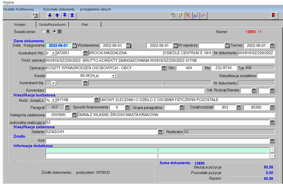Open calendar for W rejestrze date
The height and width of the screenshot is (185, 283).
(227, 46)
